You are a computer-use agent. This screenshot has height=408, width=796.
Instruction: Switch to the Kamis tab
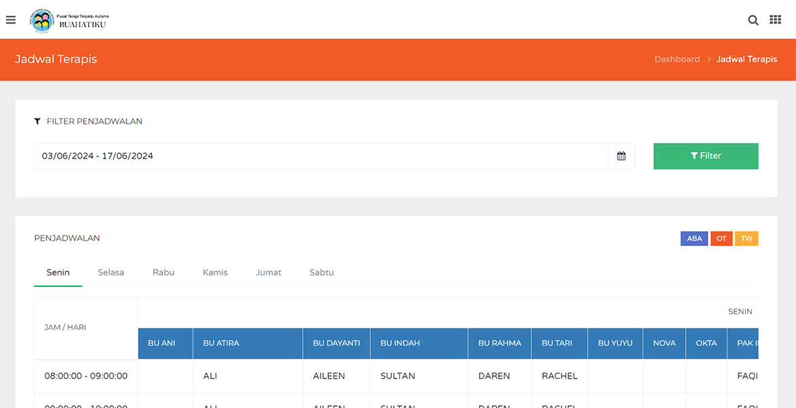coord(215,273)
